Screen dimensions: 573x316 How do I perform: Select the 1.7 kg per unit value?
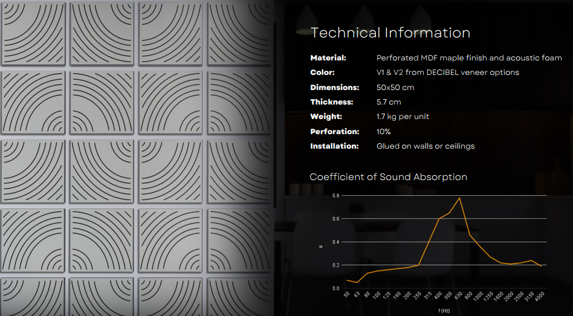tap(403, 117)
